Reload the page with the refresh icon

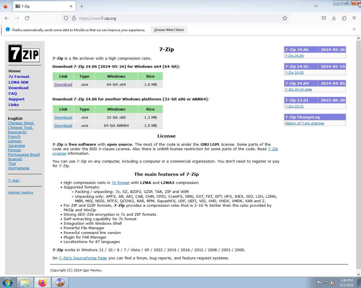[x=27, y=18]
